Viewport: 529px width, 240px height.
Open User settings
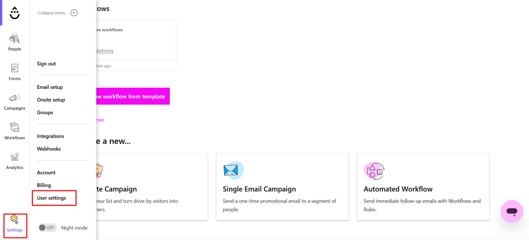[51, 198]
